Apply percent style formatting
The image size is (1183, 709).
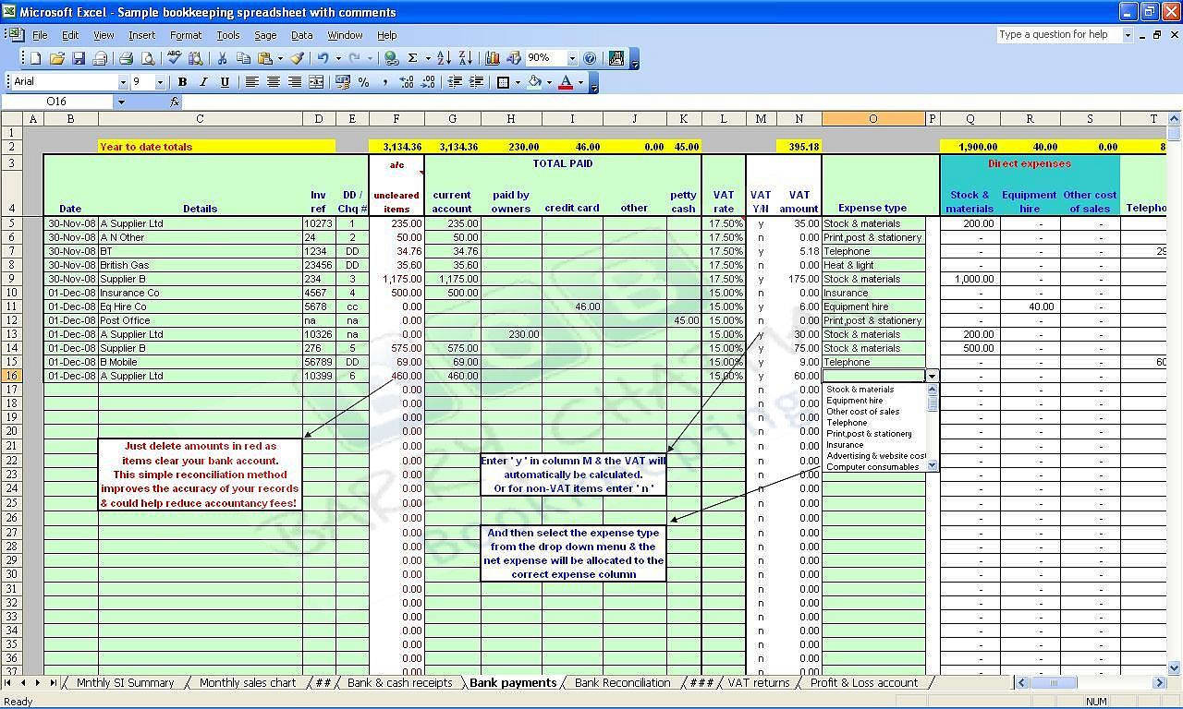coord(363,82)
